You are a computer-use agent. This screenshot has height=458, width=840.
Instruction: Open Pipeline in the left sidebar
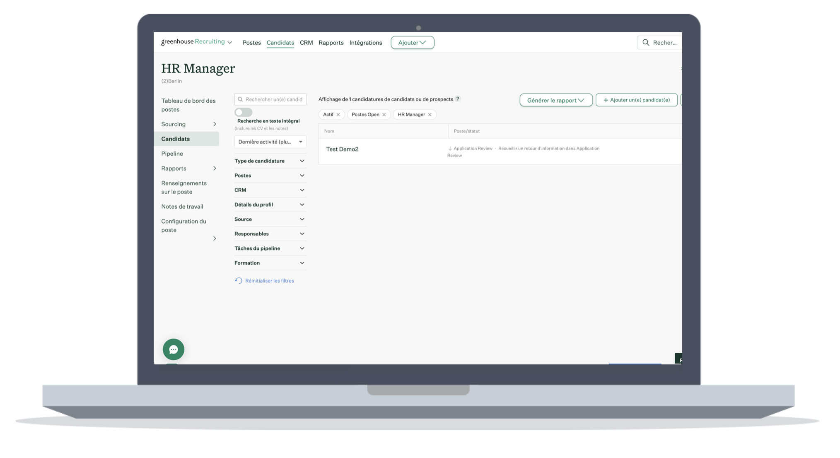(x=172, y=154)
